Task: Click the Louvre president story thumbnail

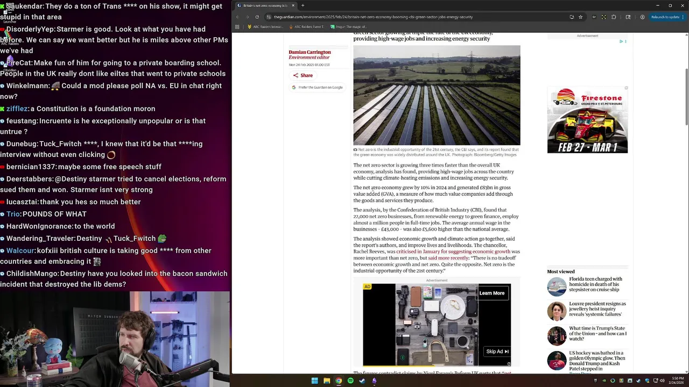Action: [557, 311]
